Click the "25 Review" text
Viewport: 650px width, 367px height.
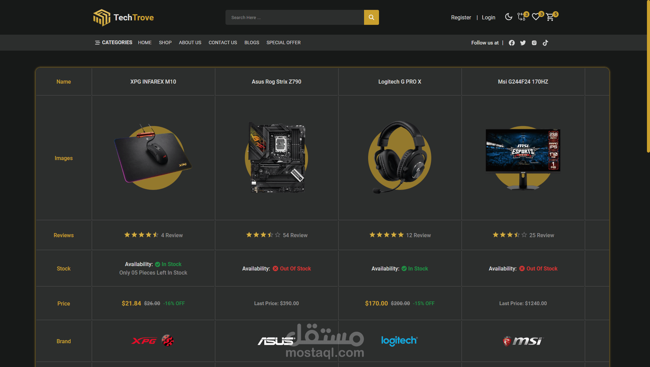(542, 235)
